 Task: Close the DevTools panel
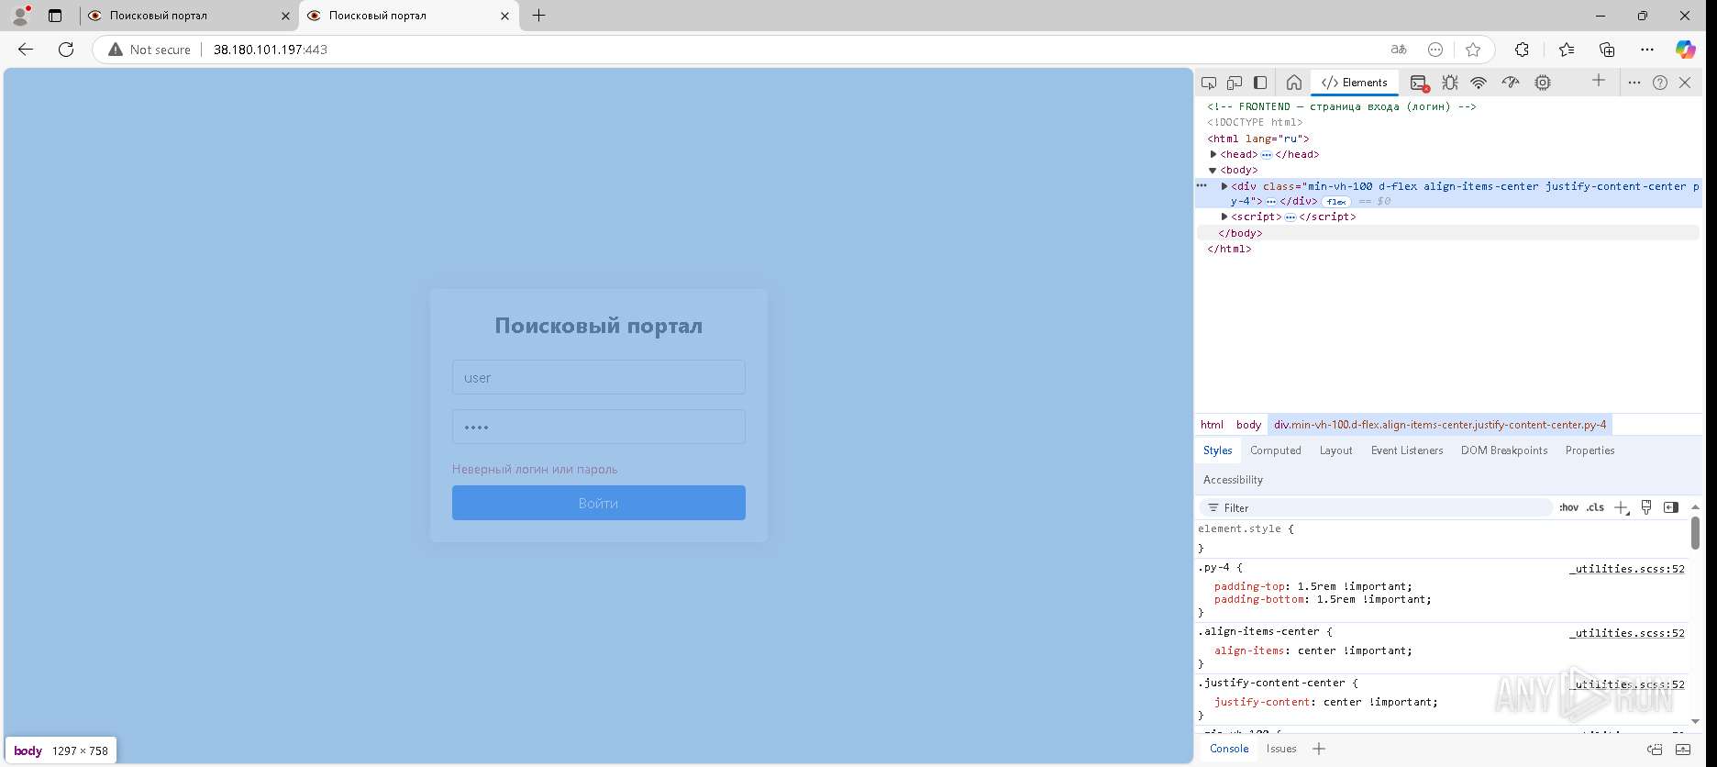click(1685, 83)
